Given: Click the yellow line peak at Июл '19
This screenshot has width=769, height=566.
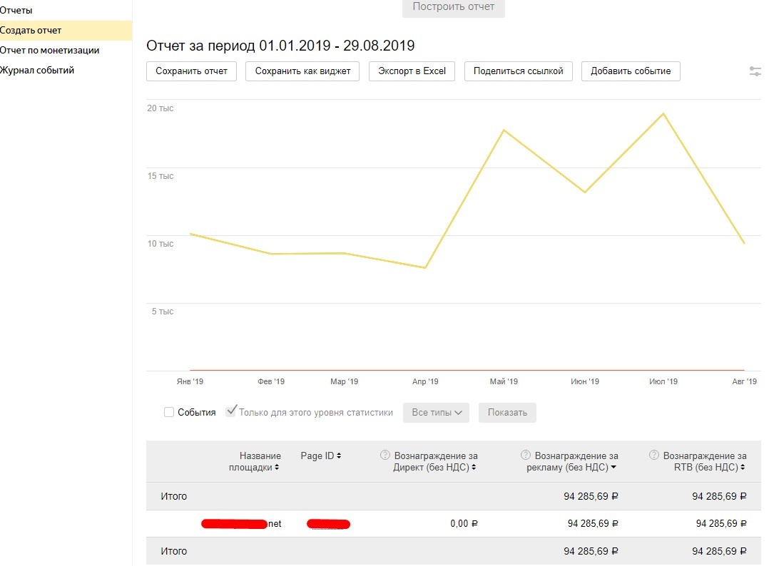Looking at the screenshot, I should pos(663,113).
